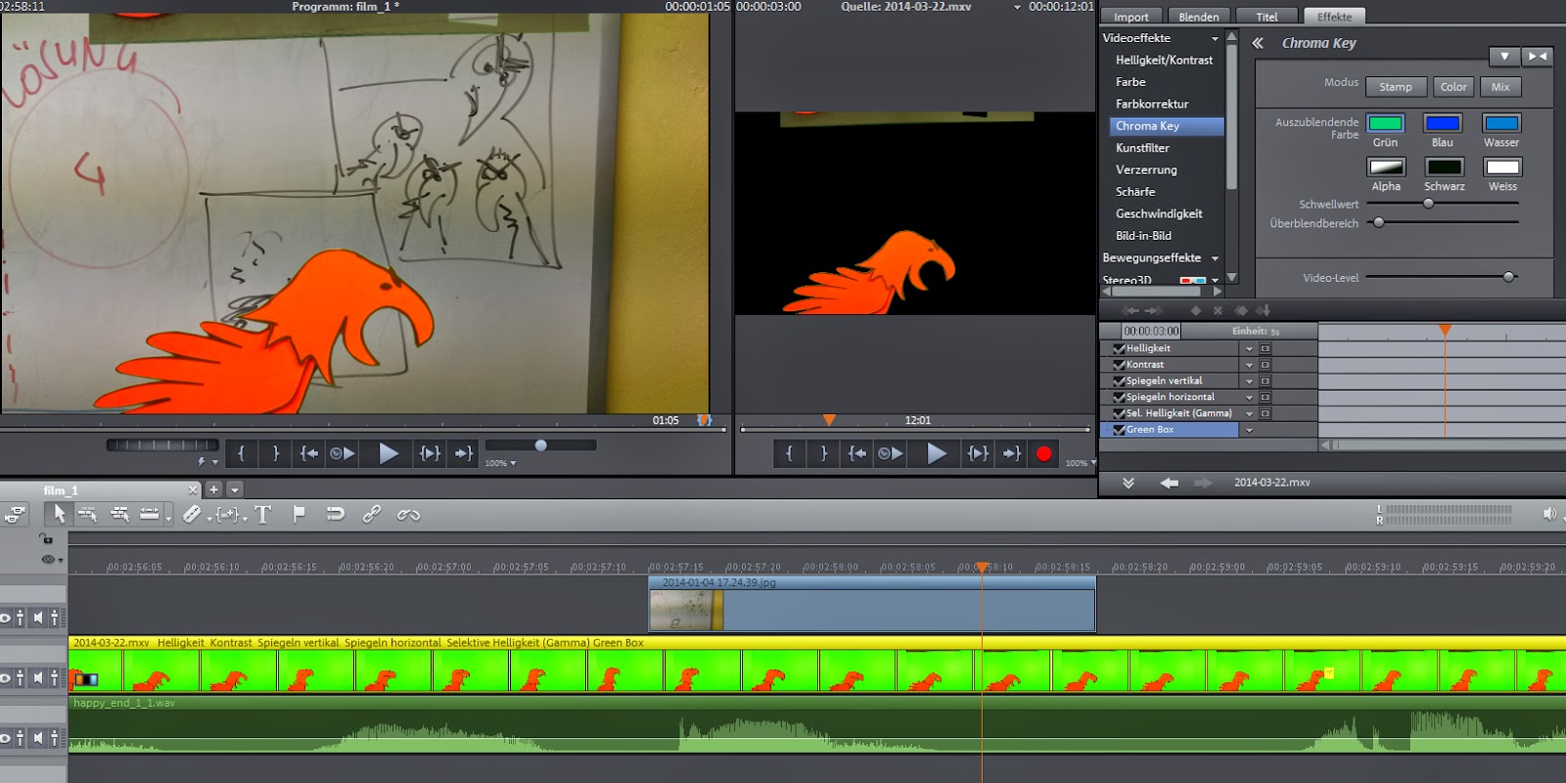Click the ungroup broken chain icon
The width and height of the screenshot is (1566, 783).
[x=408, y=514]
